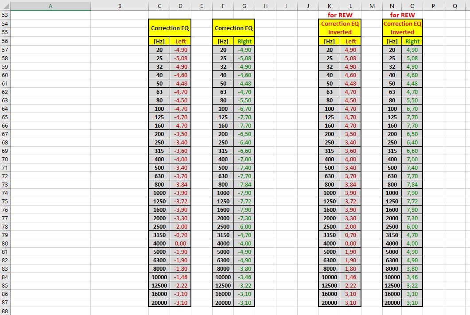Click the -3,46 value in column G
470x315 pixels.
(x=244, y=277)
